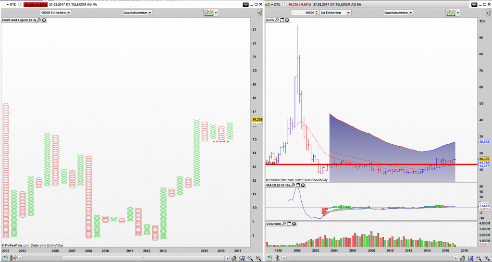Click the left chart's scrollbar left arrow
This screenshot has width=492, height=262.
(21, 258)
